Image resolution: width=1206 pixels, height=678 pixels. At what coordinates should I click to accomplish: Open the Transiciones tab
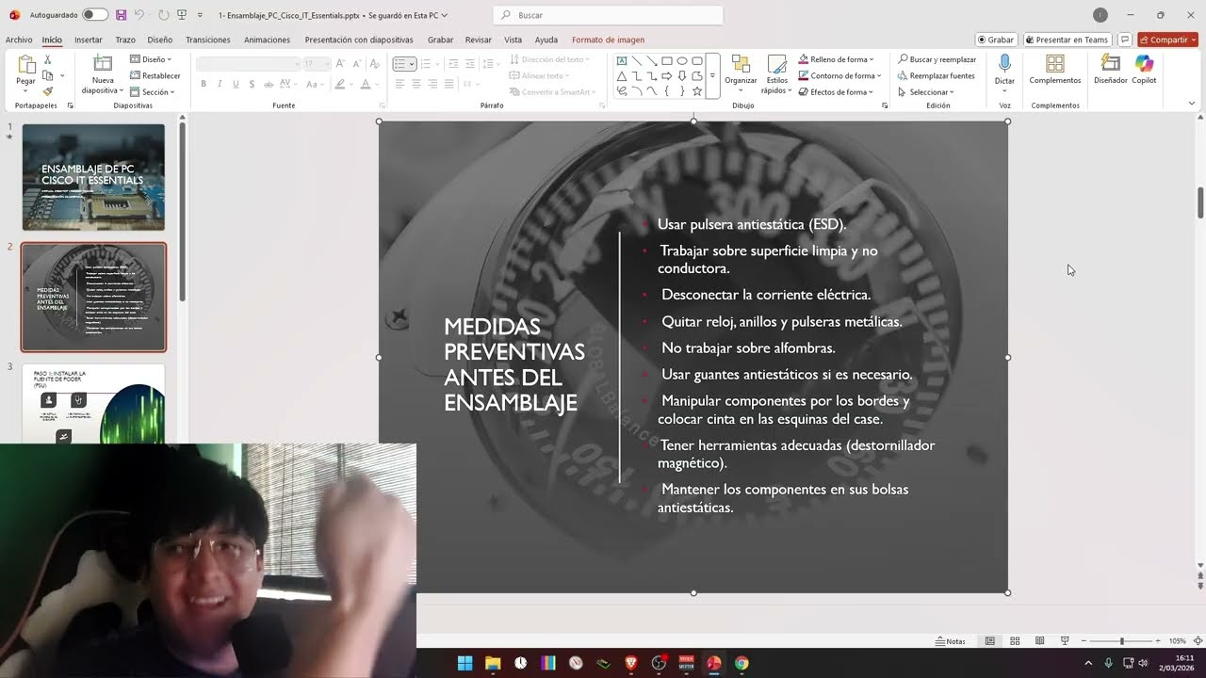coord(208,40)
